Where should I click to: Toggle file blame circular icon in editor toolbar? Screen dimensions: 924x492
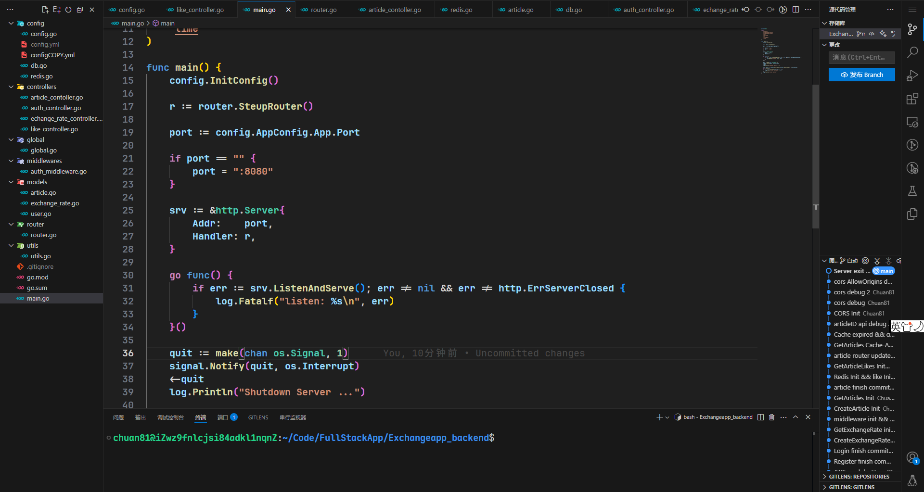(x=783, y=10)
